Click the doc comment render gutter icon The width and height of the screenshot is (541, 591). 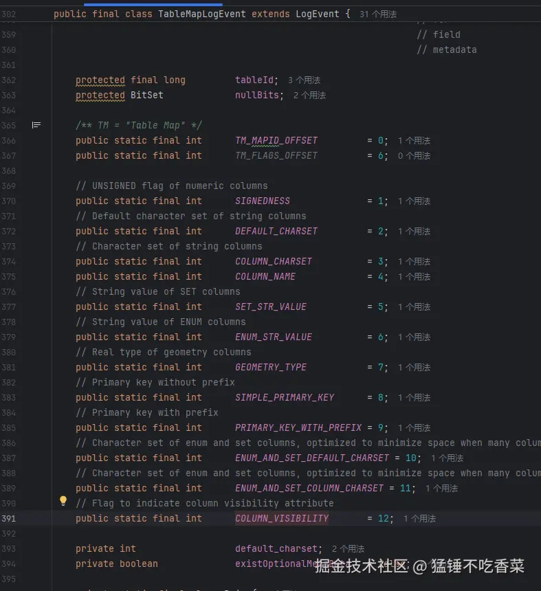[36, 125]
